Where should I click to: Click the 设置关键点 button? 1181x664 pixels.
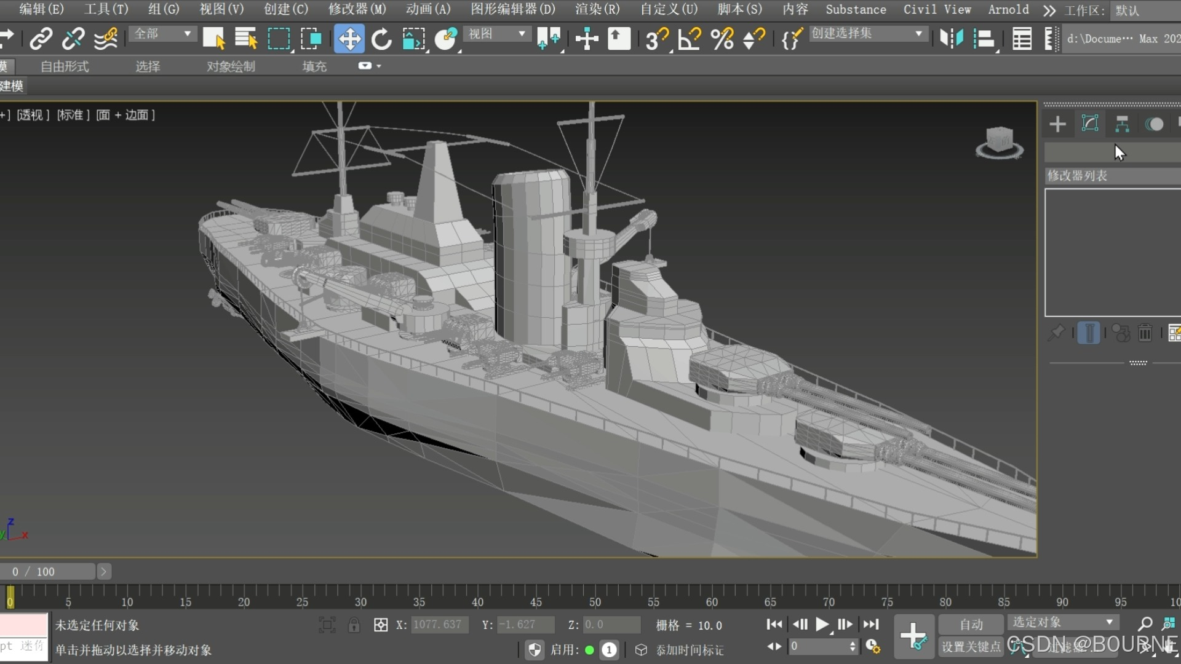point(971,647)
